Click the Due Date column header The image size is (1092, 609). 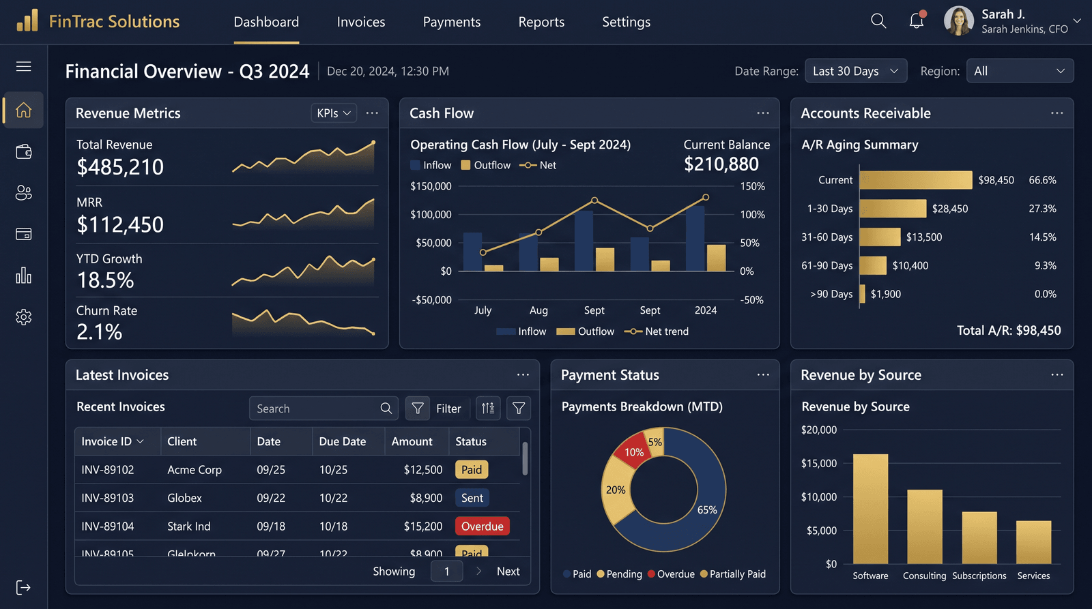pos(343,441)
